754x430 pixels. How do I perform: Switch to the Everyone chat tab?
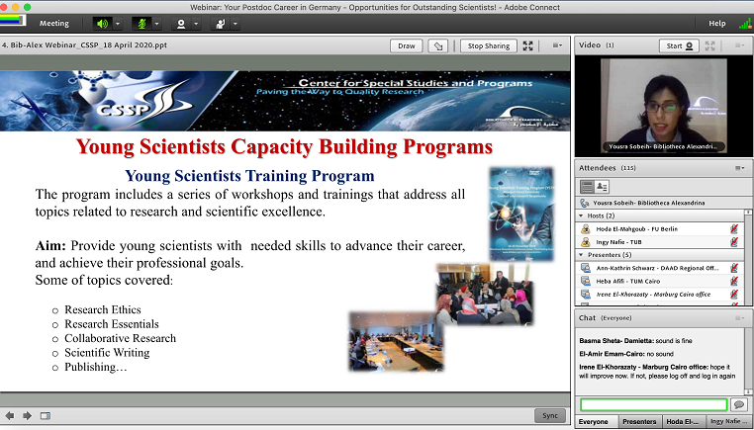pos(595,421)
